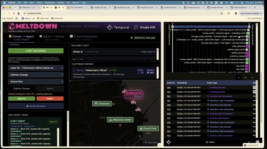
Task: Click the retry icon on event 944 row
Action: pos(254,88)
